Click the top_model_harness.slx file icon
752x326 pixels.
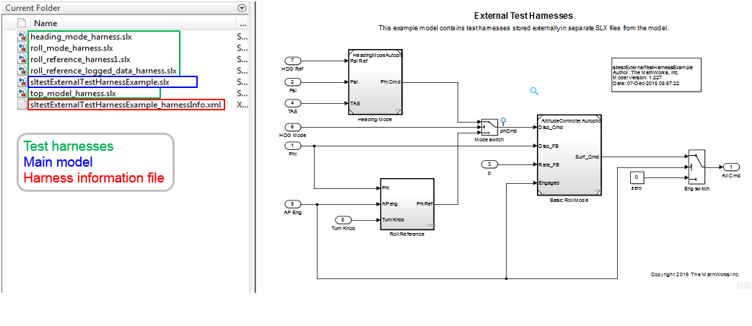[x=22, y=93]
